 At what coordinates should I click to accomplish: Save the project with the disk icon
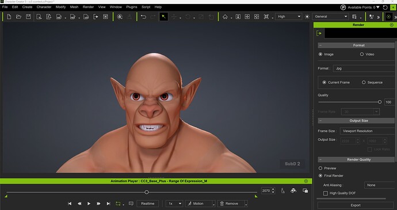tap(28, 17)
